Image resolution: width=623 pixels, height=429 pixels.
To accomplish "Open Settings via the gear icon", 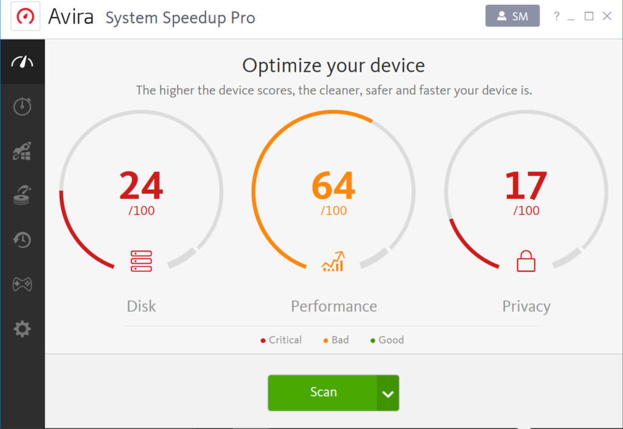I will [23, 328].
